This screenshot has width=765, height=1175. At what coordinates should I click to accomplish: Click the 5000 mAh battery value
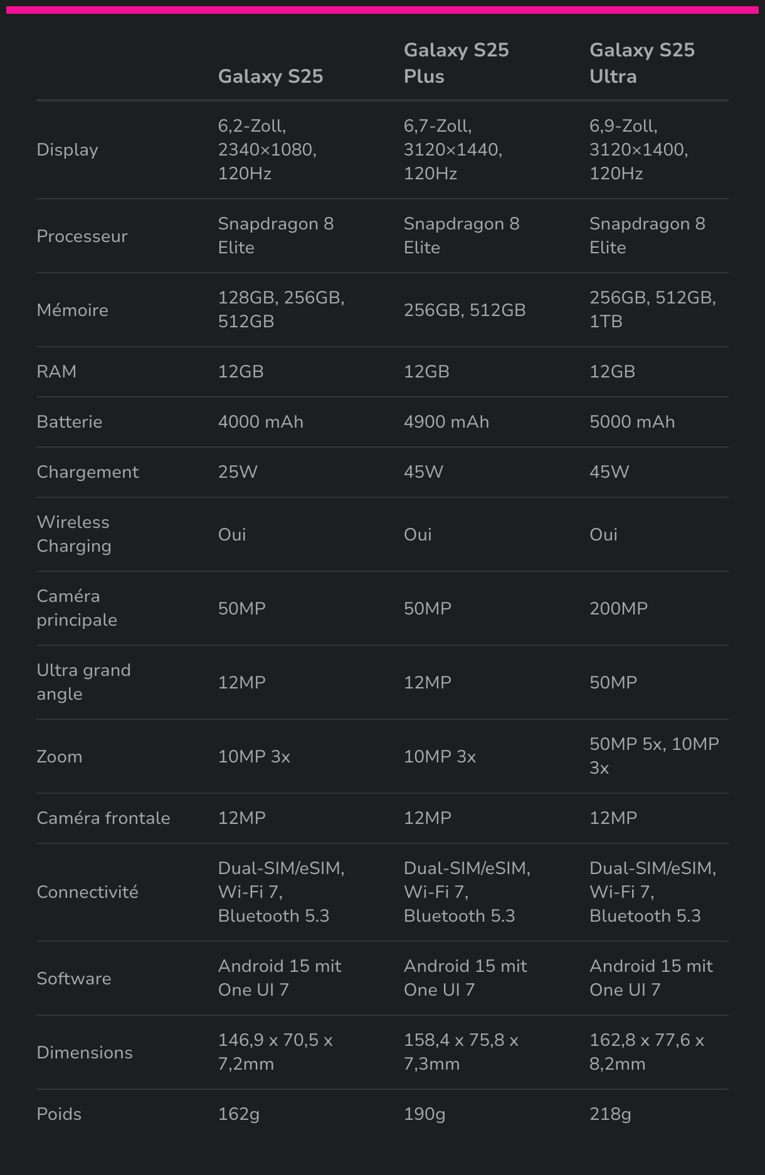[x=631, y=422]
